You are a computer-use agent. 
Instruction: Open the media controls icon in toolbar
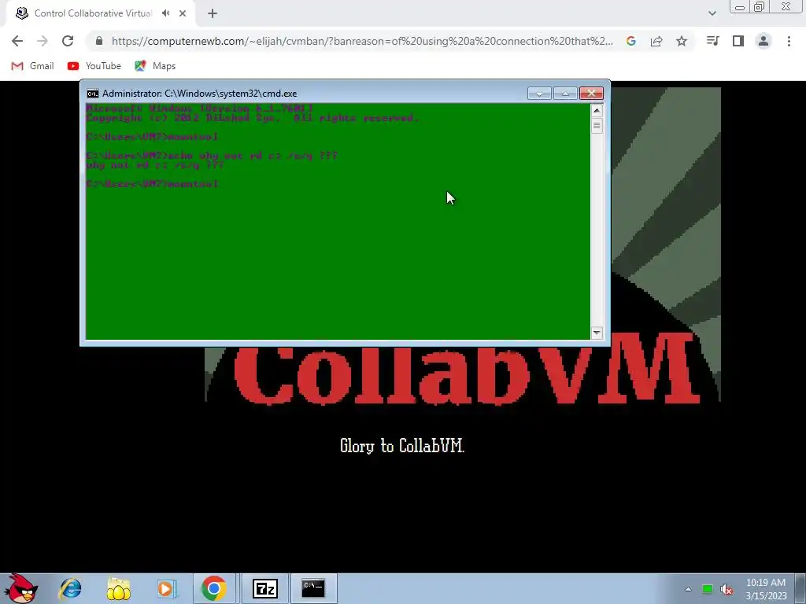(713, 41)
